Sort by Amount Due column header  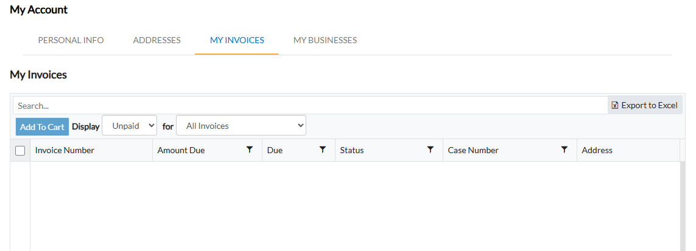tap(181, 150)
